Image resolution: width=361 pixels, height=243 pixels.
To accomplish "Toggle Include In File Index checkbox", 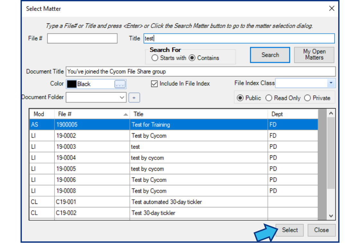I will pos(154,83).
